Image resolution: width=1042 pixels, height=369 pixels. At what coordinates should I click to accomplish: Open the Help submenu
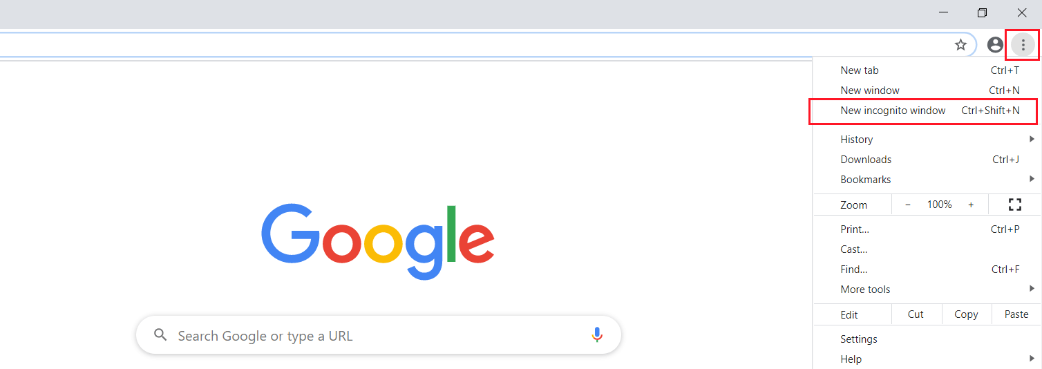coord(851,359)
